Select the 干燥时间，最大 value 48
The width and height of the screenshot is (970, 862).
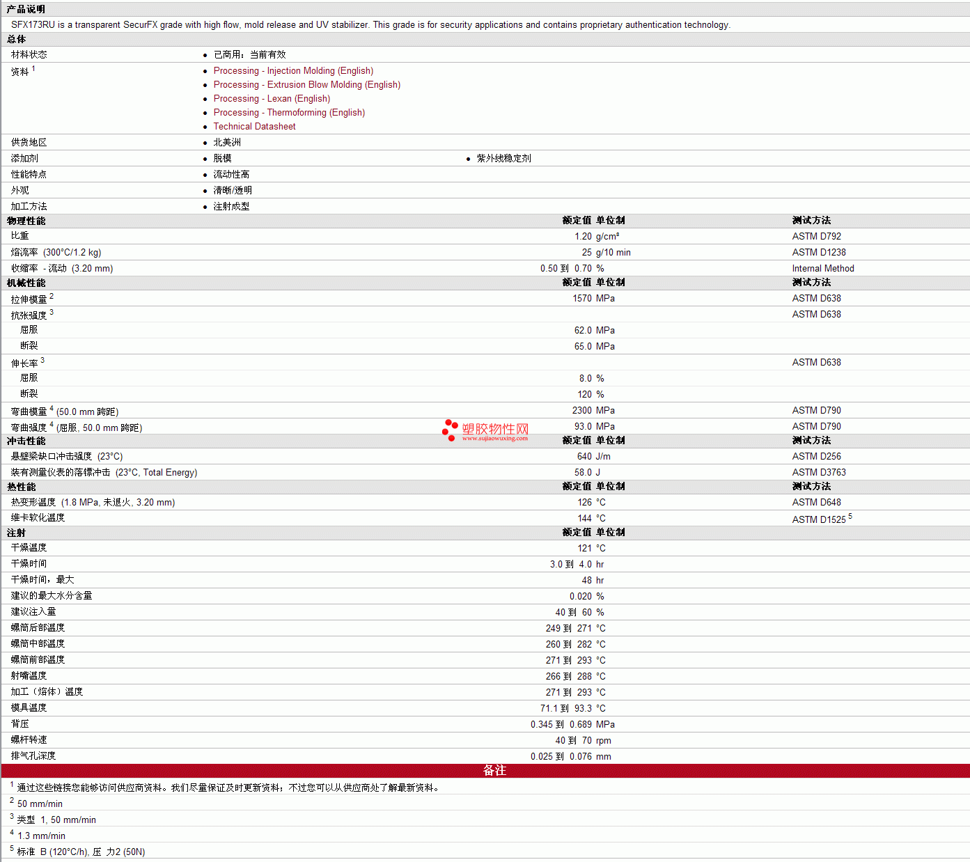click(x=587, y=581)
